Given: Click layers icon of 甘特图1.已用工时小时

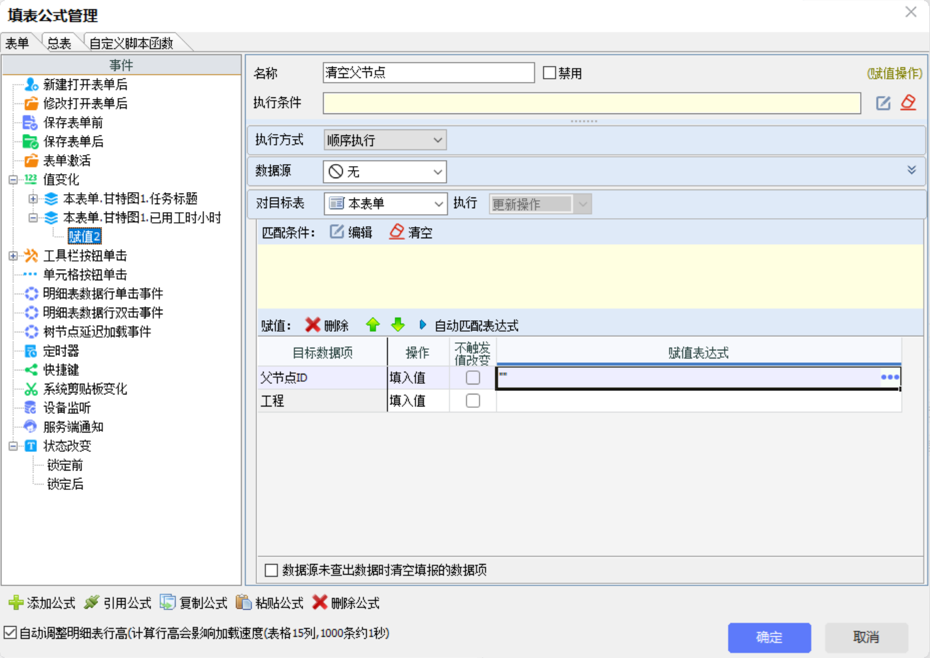Looking at the screenshot, I should tap(51, 218).
